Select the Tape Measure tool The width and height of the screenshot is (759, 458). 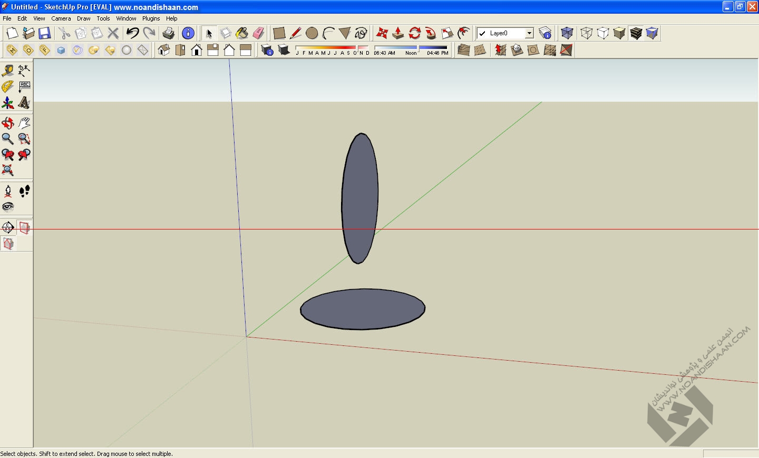tap(8, 71)
